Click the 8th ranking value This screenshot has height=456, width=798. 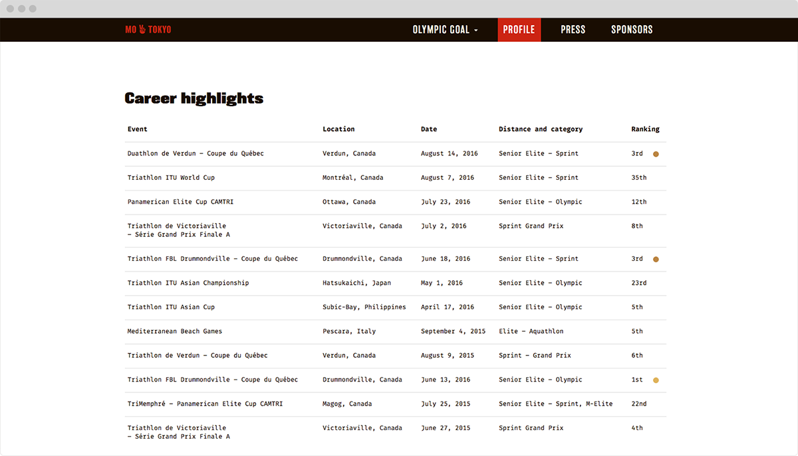pos(637,226)
